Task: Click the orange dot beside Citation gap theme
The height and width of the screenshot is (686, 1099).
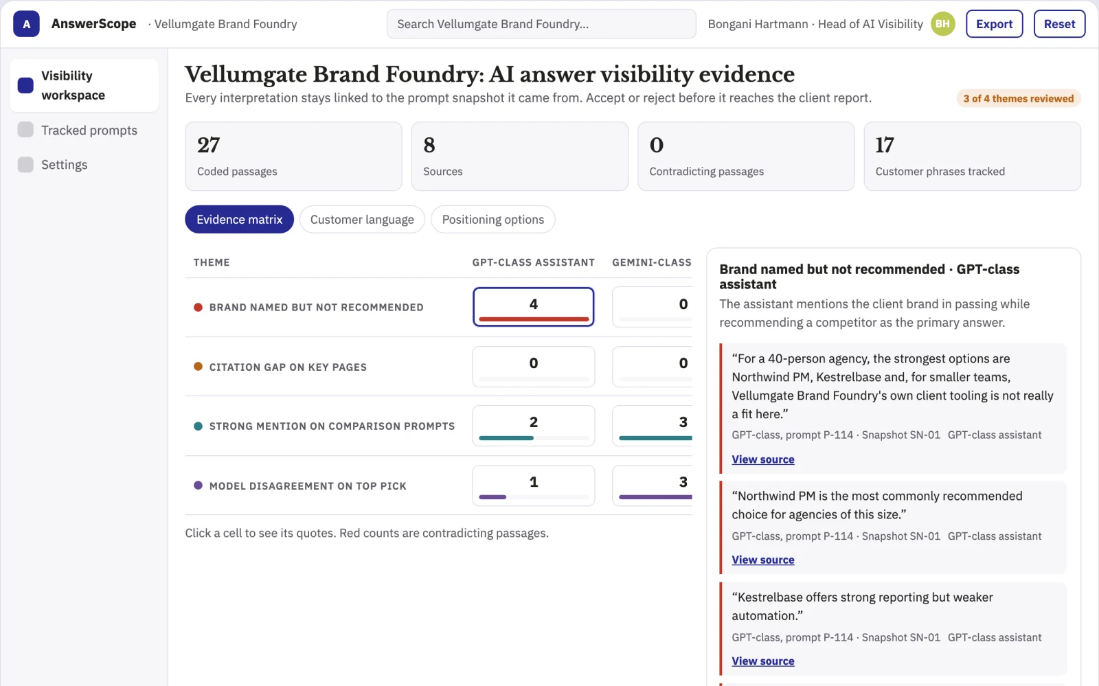Action: pos(198,367)
